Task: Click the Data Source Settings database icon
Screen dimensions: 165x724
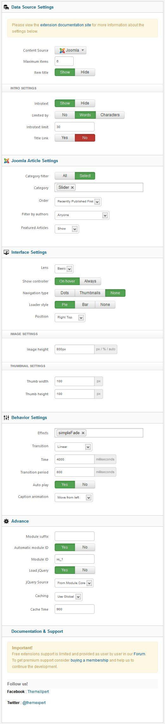Action: click(x=6, y=7)
